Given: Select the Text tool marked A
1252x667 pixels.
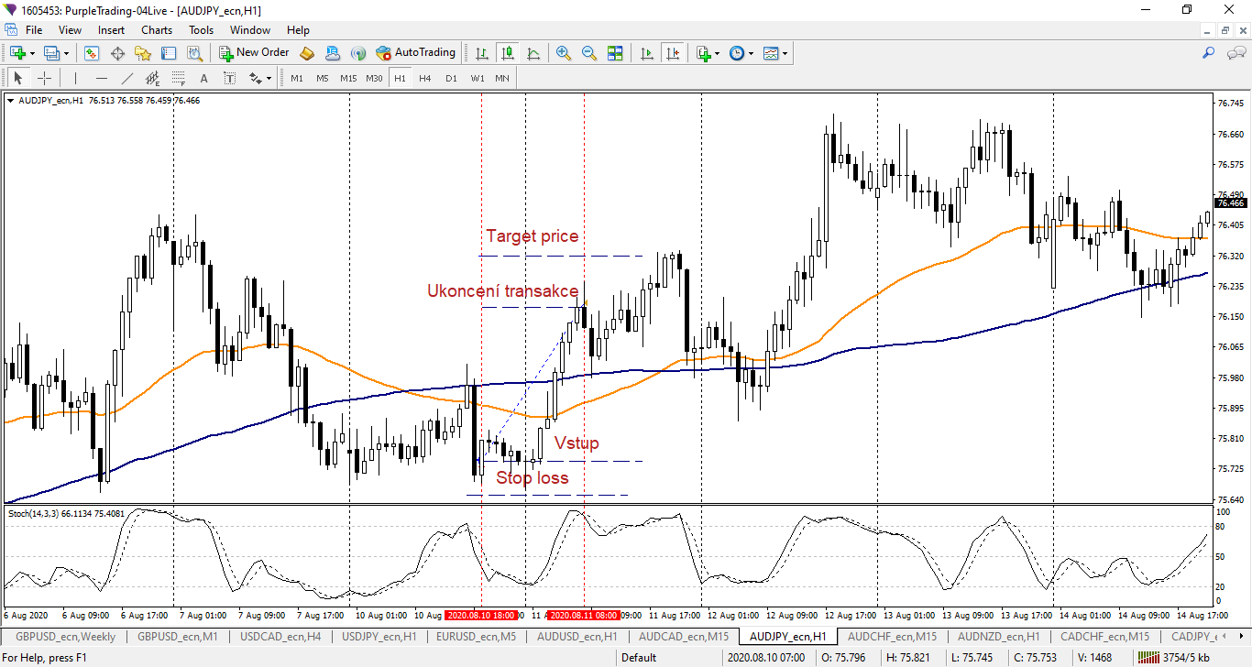Looking at the screenshot, I should tap(203, 78).
